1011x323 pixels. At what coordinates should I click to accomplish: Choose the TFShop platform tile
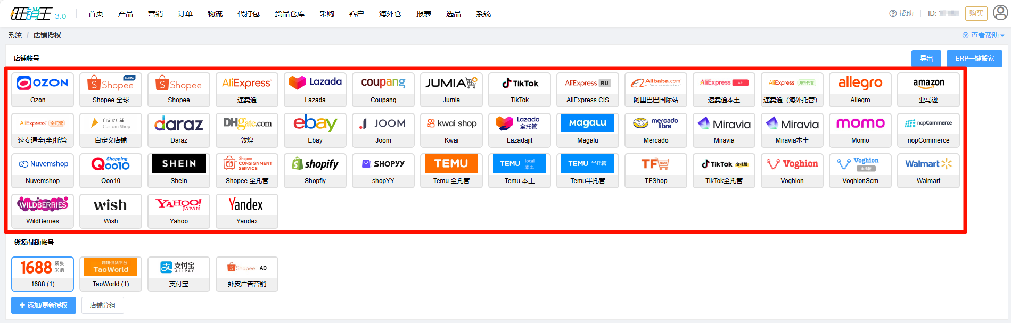656,171
